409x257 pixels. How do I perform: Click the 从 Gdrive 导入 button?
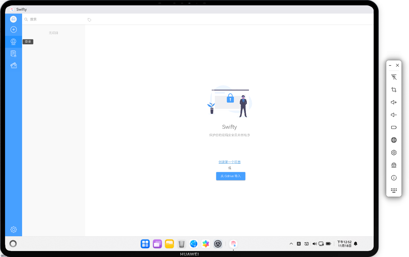[x=231, y=176]
